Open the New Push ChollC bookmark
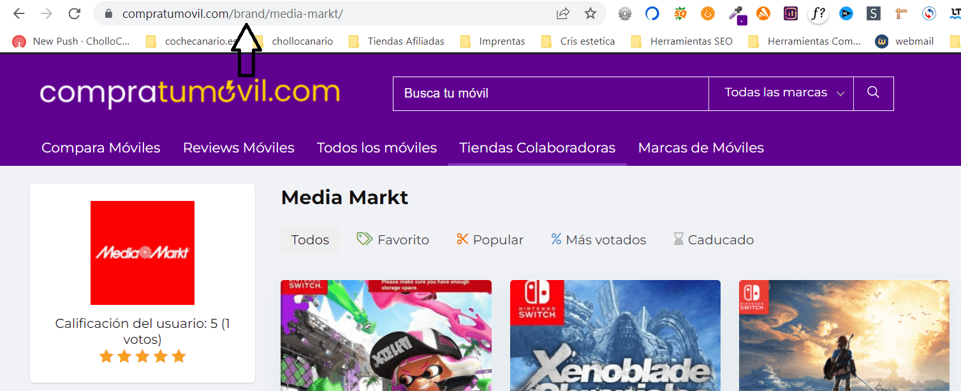Image resolution: width=961 pixels, height=391 pixels. click(71, 41)
